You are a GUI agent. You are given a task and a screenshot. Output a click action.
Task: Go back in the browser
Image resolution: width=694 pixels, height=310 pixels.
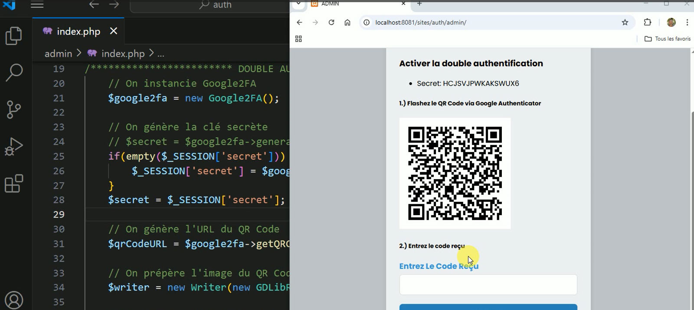coord(299,23)
